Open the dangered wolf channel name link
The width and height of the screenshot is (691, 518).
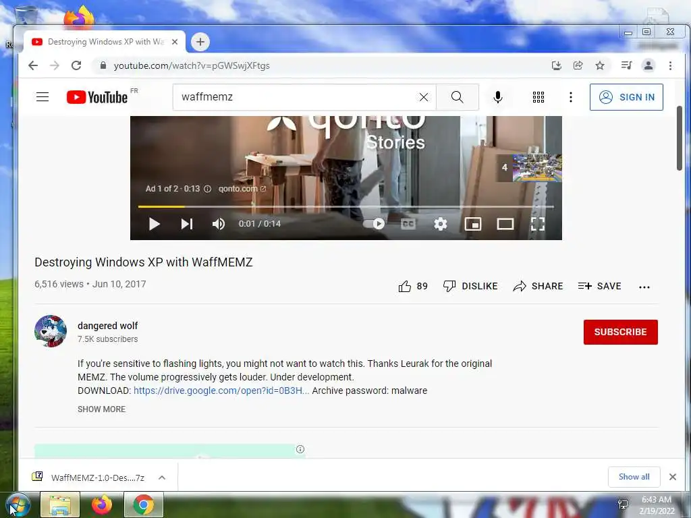click(107, 326)
